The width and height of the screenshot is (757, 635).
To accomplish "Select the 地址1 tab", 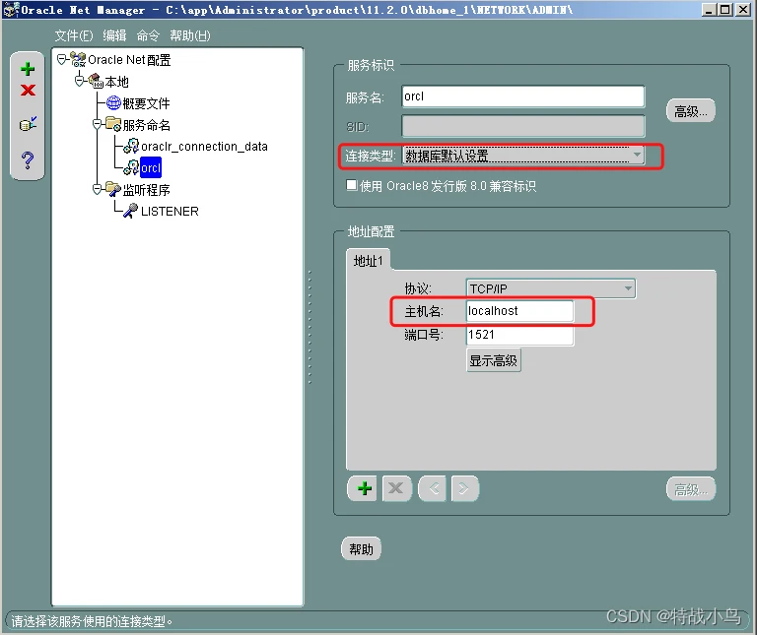I will 368,261.
